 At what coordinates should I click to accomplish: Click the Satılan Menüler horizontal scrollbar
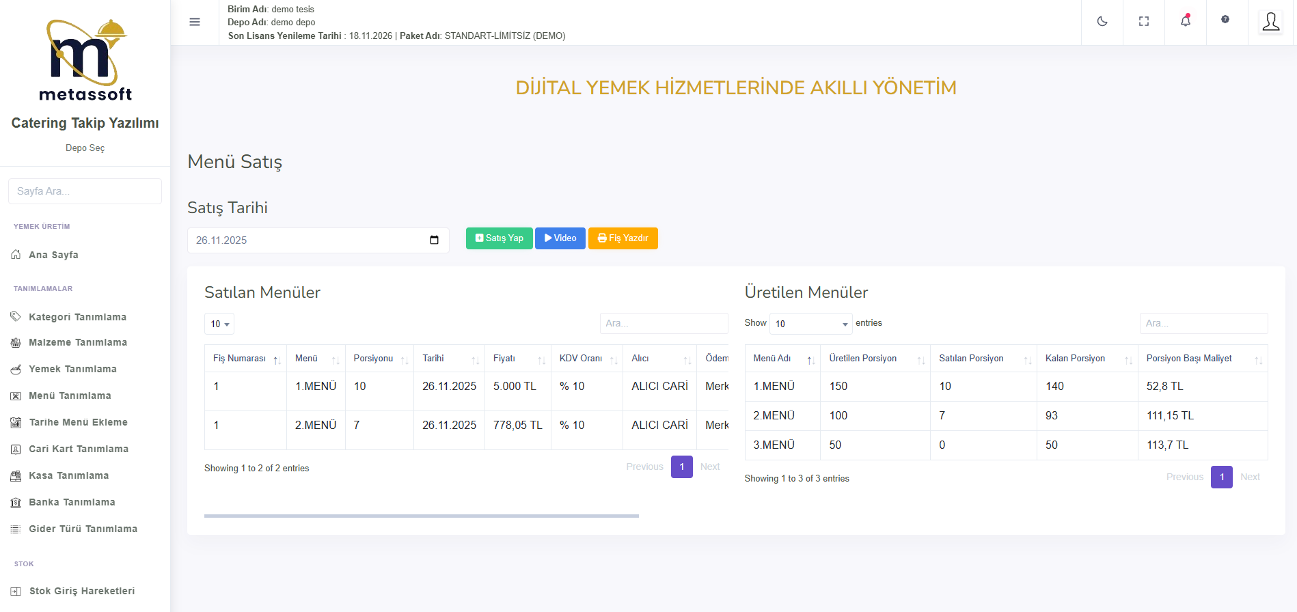(x=421, y=516)
